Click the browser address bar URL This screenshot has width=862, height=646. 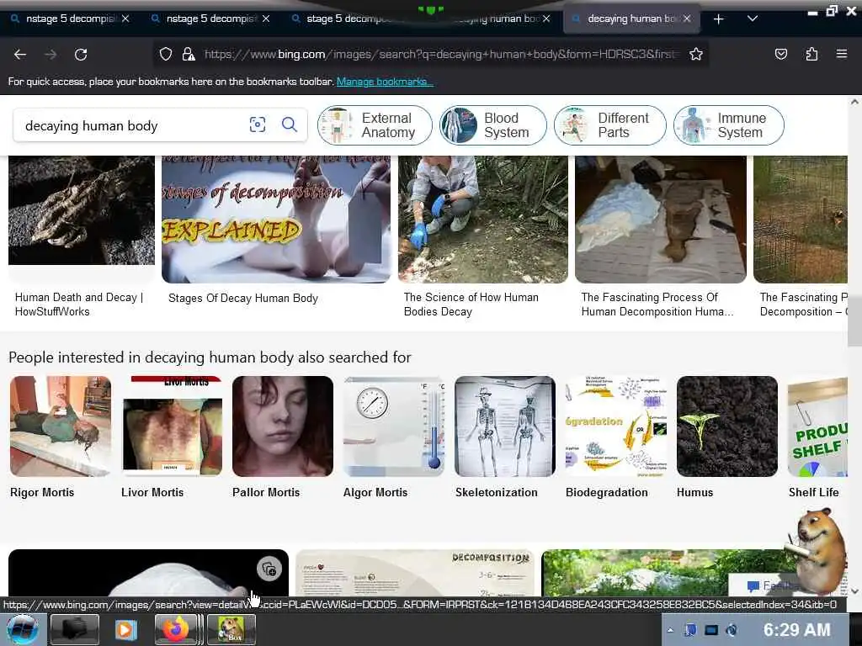(x=443, y=55)
